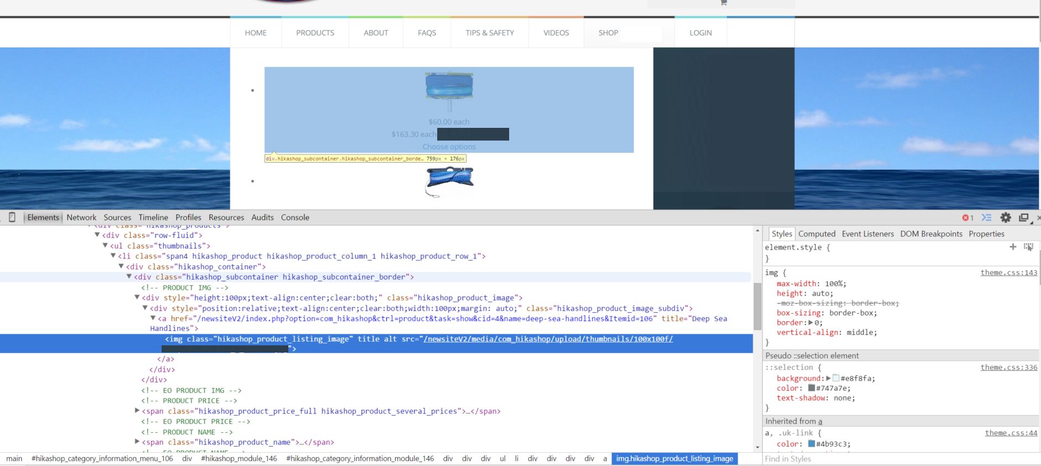Collapse the hikashop_subcontainer div node
The width and height of the screenshot is (1041, 466).
[129, 277]
